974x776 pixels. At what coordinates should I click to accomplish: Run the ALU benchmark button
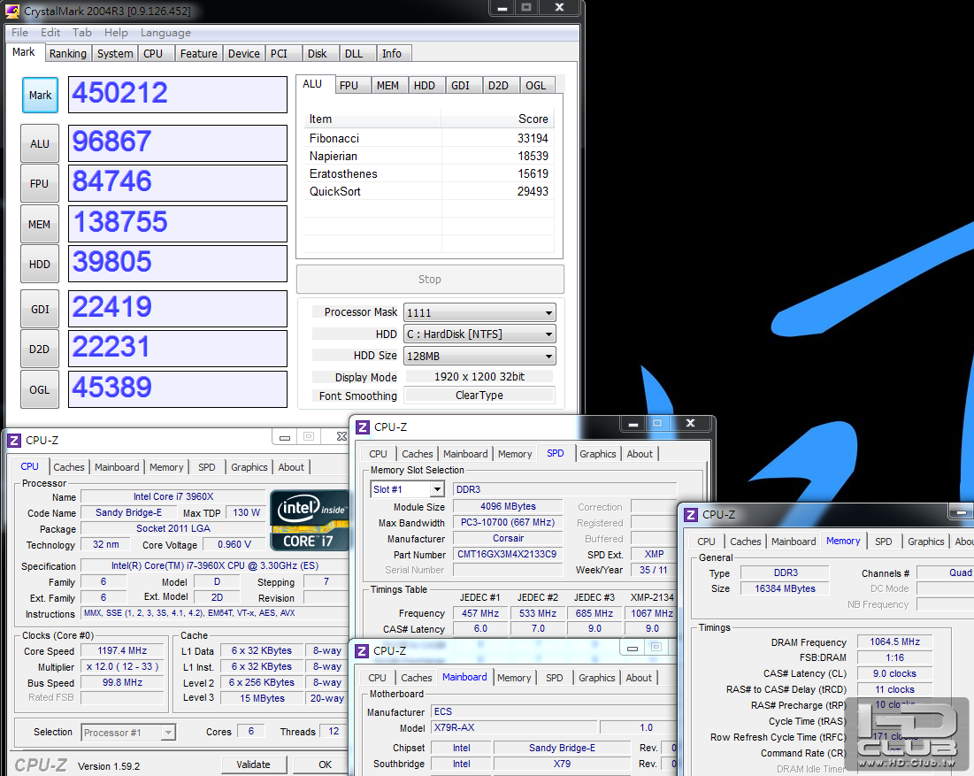pyautogui.click(x=40, y=143)
